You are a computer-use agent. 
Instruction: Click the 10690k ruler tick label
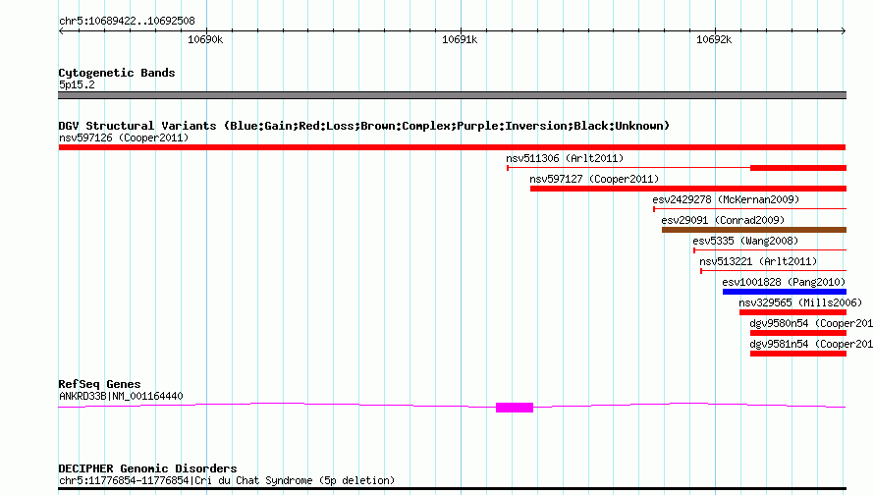205,39
